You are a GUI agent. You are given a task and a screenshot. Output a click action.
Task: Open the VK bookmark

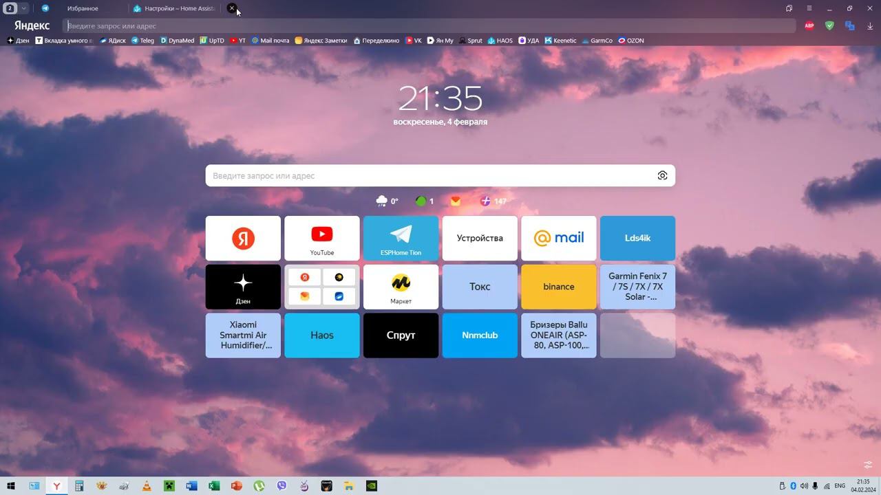(414, 41)
